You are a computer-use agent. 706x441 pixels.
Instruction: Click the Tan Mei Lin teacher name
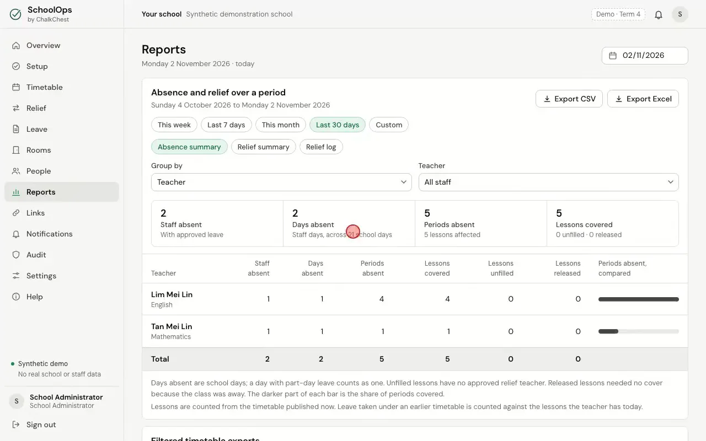tap(172, 327)
